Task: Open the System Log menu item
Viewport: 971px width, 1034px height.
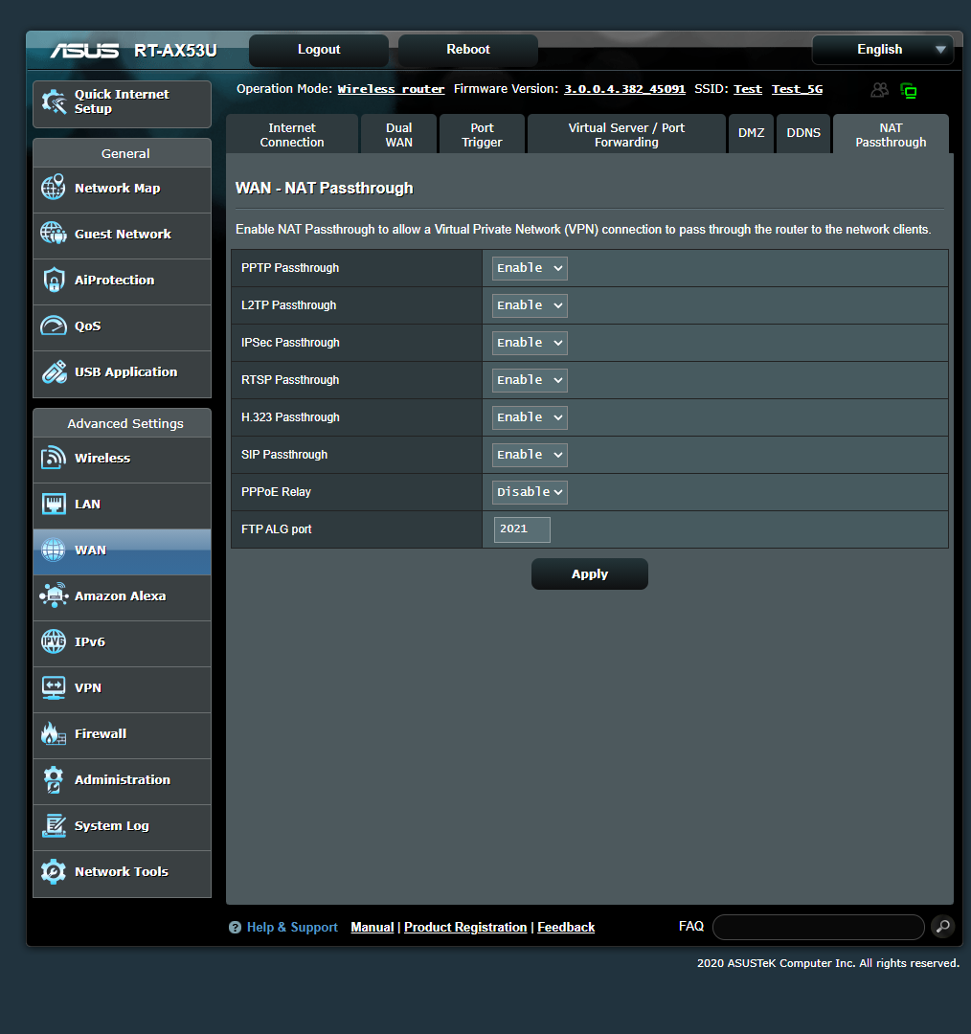Action: click(122, 827)
